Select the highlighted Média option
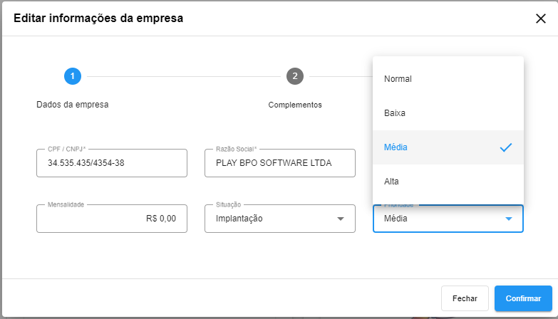 pyautogui.click(x=448, y=147)
